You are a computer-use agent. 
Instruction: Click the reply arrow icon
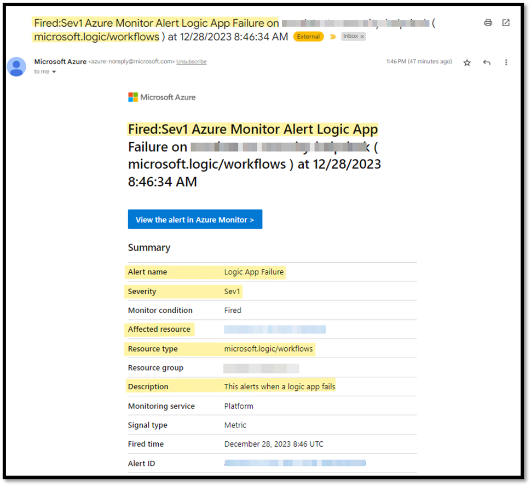pyautogui.click(x=487, y=62)
